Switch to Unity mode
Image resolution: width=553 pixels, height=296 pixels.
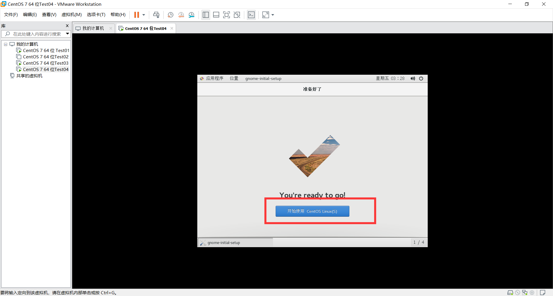click(237, 15)
